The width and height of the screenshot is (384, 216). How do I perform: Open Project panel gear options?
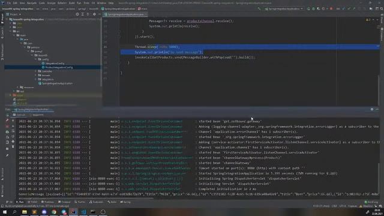tap(94, 14)
